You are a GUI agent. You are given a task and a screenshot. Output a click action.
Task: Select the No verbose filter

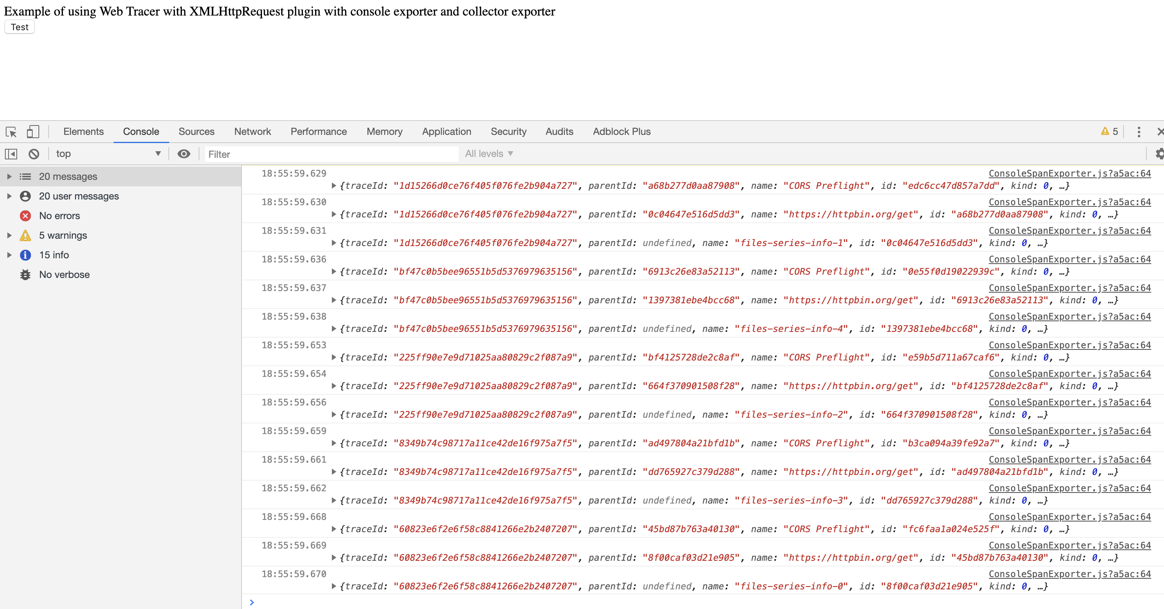coord(64,275)
